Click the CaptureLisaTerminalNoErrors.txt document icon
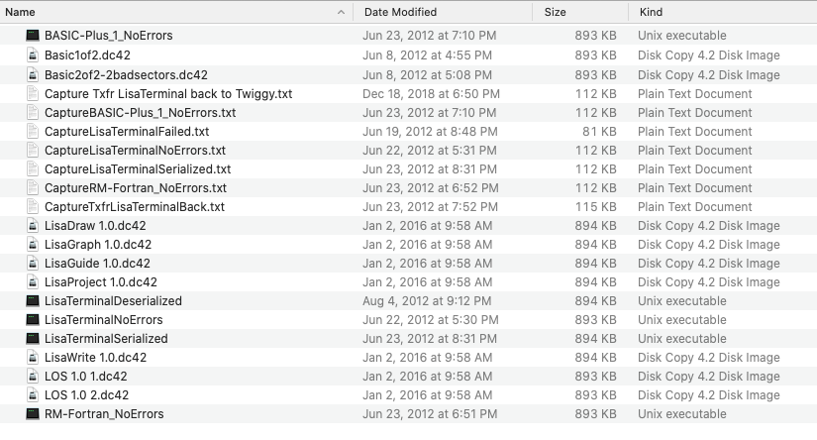Image resolution: width=817 pixels, height=440 pixels. [x=33, y=151]
